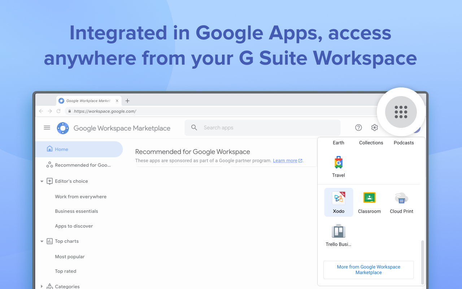
Task: Open the Xodo app
Action: click(339, 202)
